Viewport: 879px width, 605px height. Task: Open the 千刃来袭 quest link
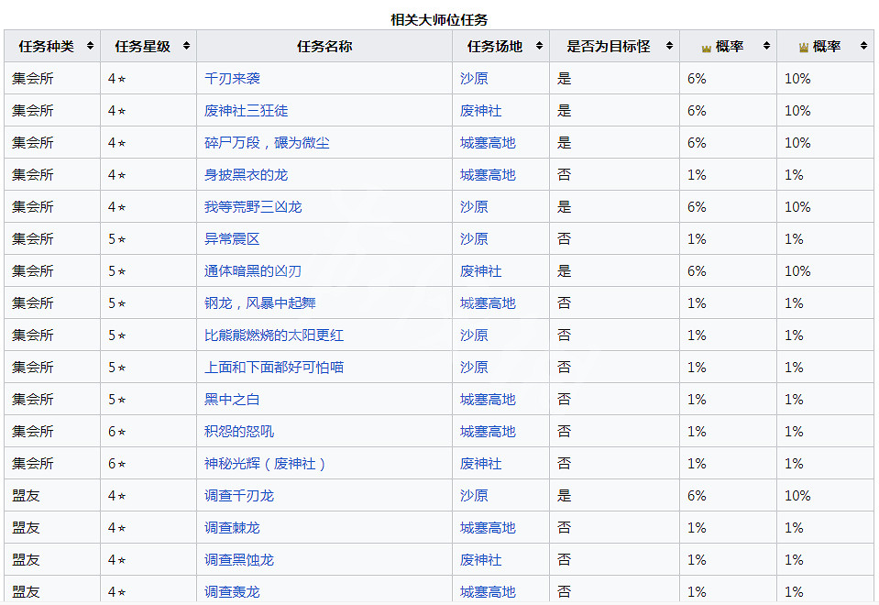coord(232,79)
